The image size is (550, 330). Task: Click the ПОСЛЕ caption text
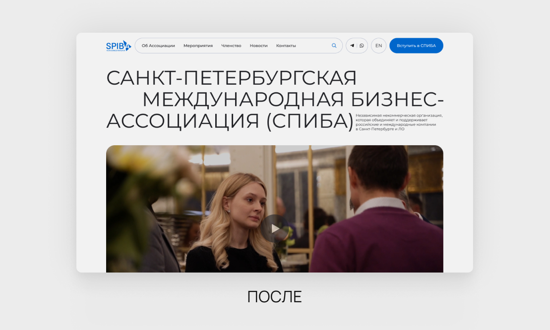click(275, 297)
